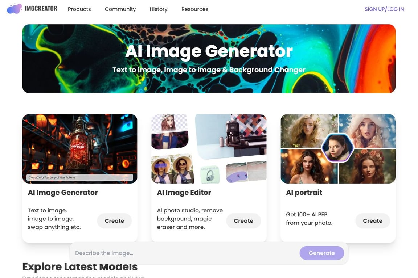The height and width of the screenshot is (278, 418).
Task: Go to the History page
Action: tap(158, 9)
